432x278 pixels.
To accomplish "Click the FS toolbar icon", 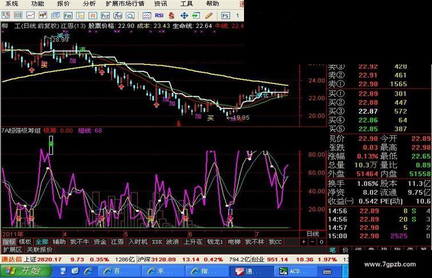I will (225, 15).
